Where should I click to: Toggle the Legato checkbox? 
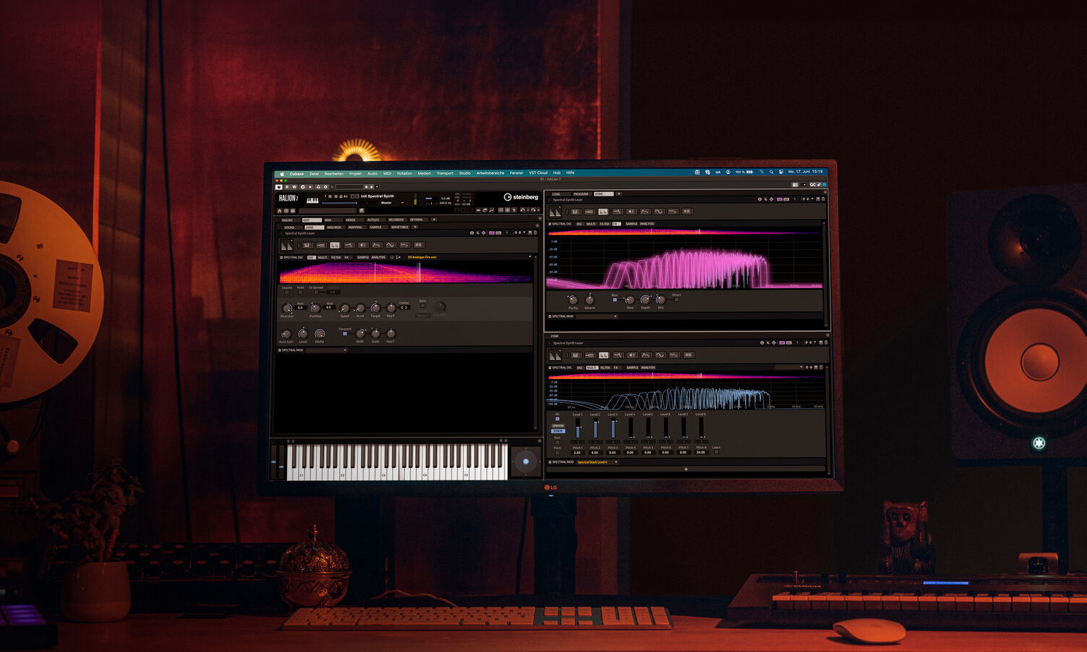286,292
